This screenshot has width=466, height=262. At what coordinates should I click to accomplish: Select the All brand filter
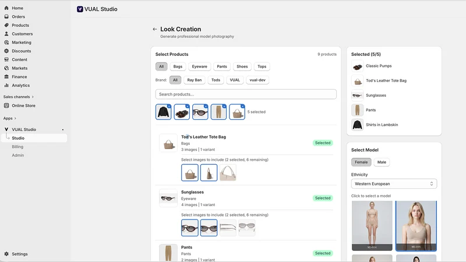(175, 80)
